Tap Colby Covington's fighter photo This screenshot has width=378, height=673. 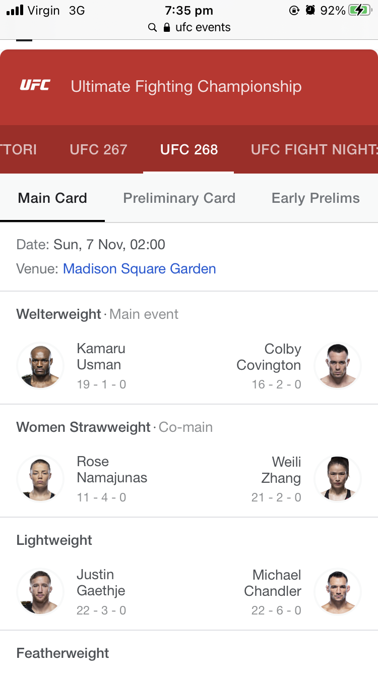point(337,366)
